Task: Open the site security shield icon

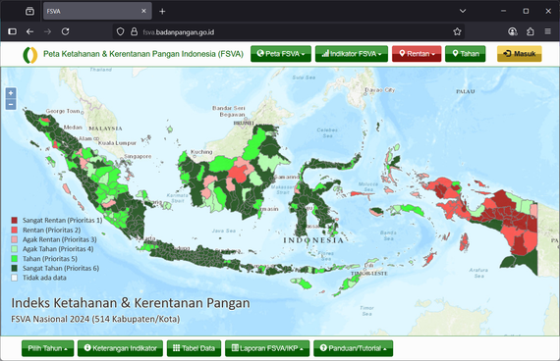Action: pos(121,31)
